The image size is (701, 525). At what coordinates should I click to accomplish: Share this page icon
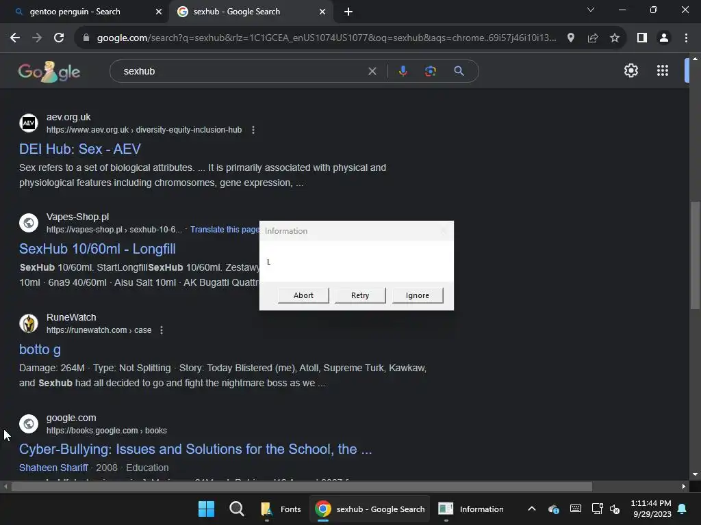coord(593,38)
